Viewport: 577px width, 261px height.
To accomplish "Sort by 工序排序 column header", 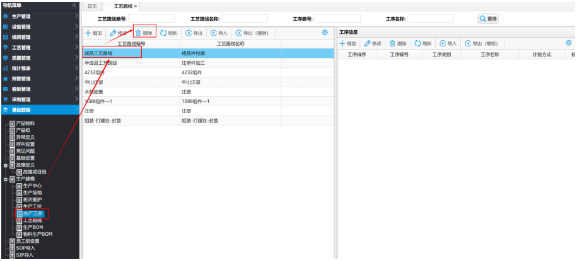I will 356,55.
